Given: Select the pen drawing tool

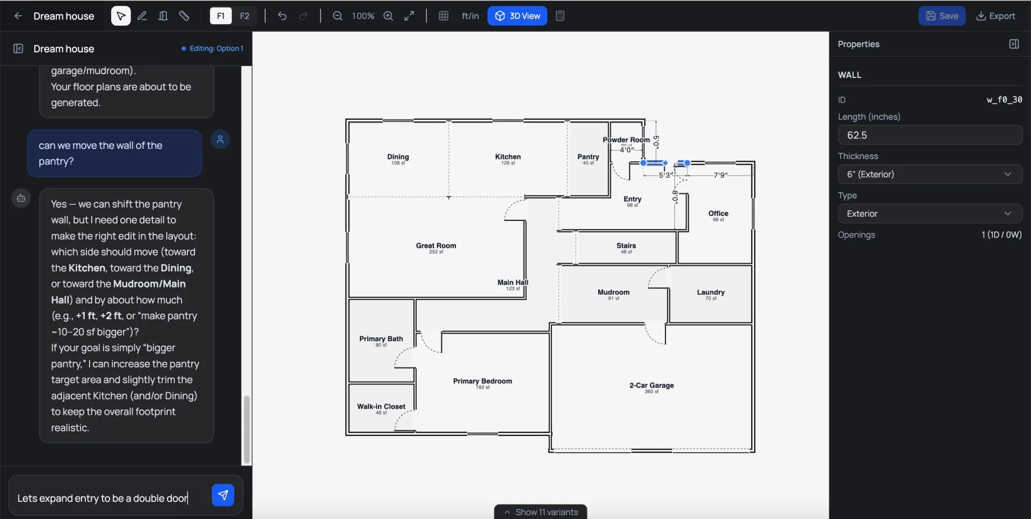Looking at the screenshot, I should click(x=142, y=16).
